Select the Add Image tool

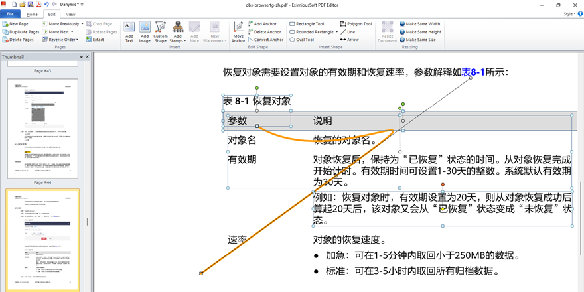[145, 32]
